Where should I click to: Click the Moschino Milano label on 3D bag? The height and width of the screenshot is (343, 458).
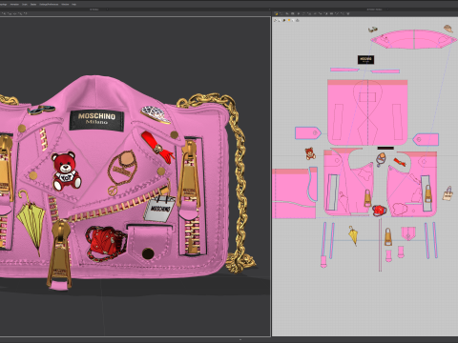coord(97,120)
